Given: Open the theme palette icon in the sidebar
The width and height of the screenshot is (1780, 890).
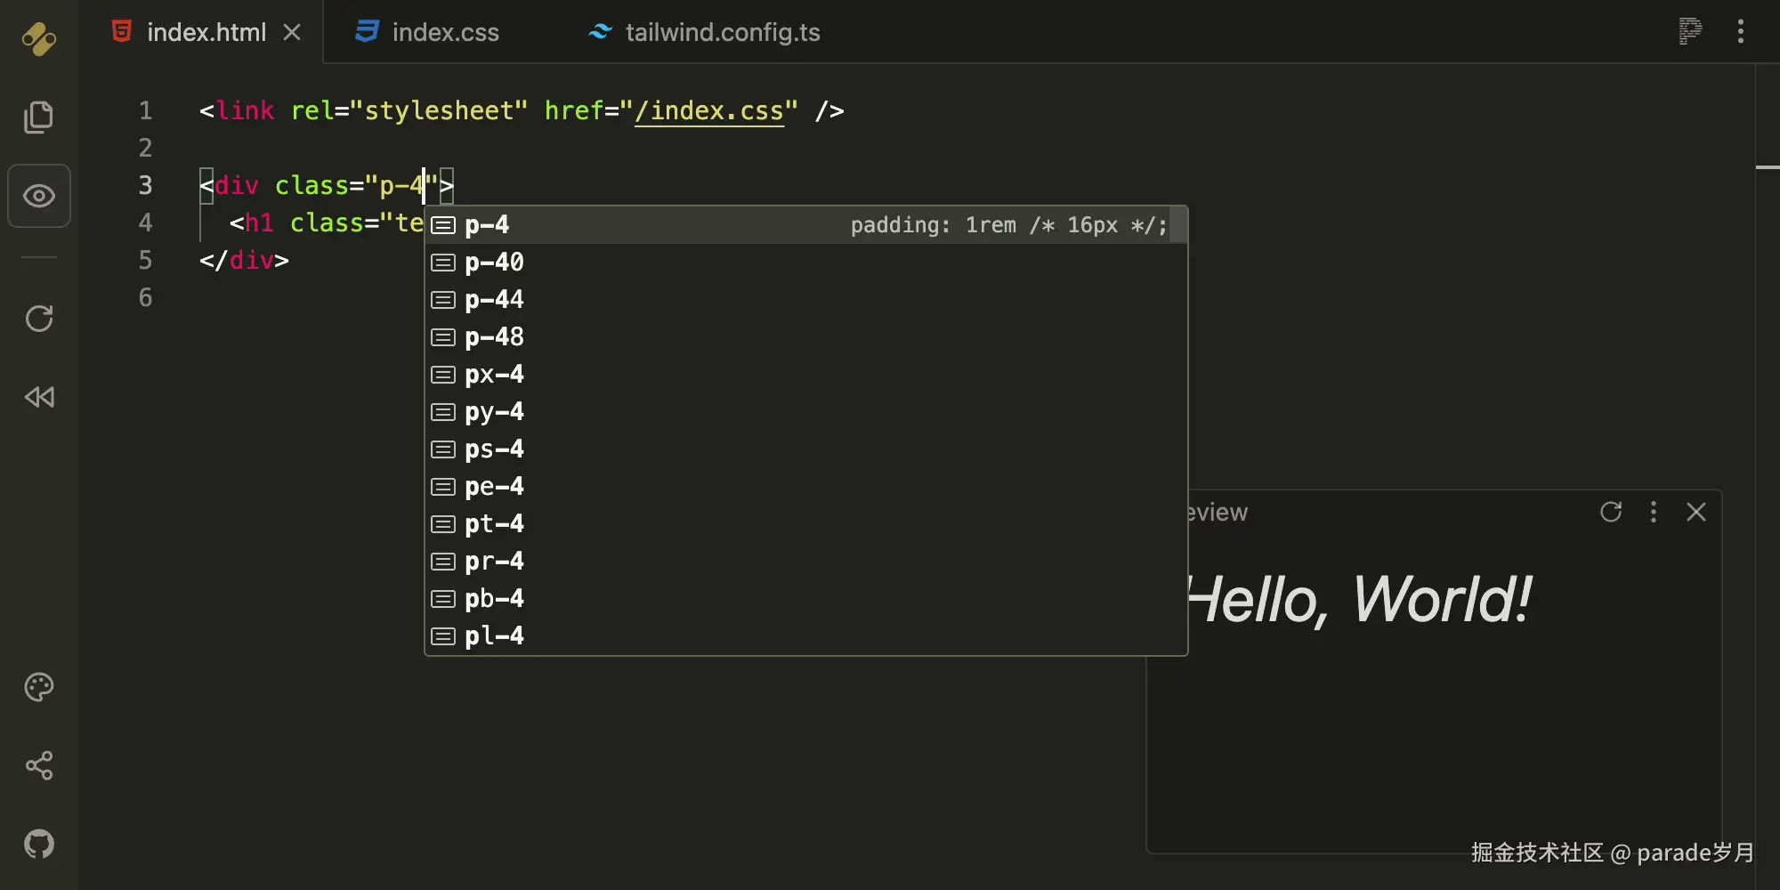Looking at the screenshot, I should (x=39, y=686).
